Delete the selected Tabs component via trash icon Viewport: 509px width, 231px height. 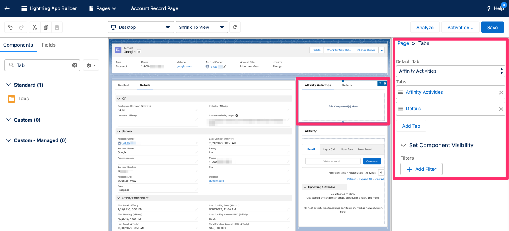coord(385,83)
